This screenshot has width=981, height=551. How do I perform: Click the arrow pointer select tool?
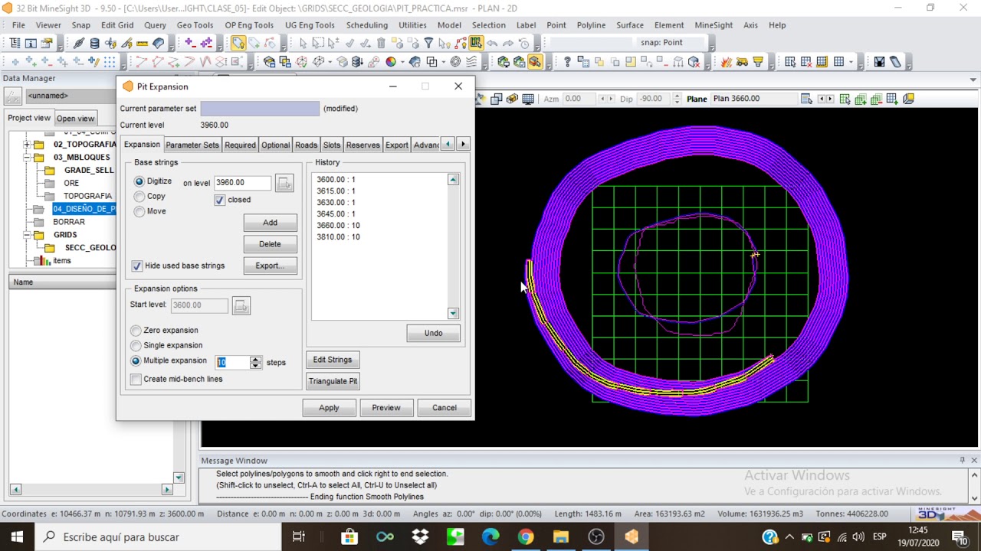pyautogui.click(x=303, y=43)
